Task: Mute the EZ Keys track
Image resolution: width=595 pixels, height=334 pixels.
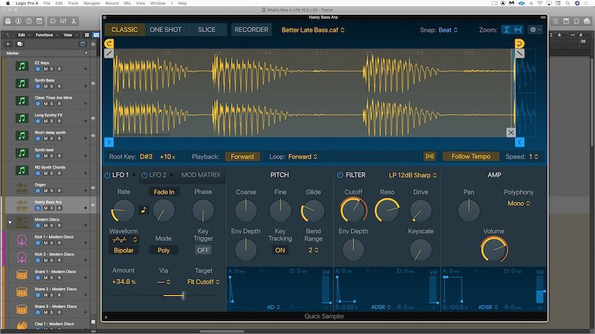Action: [45, 69]
